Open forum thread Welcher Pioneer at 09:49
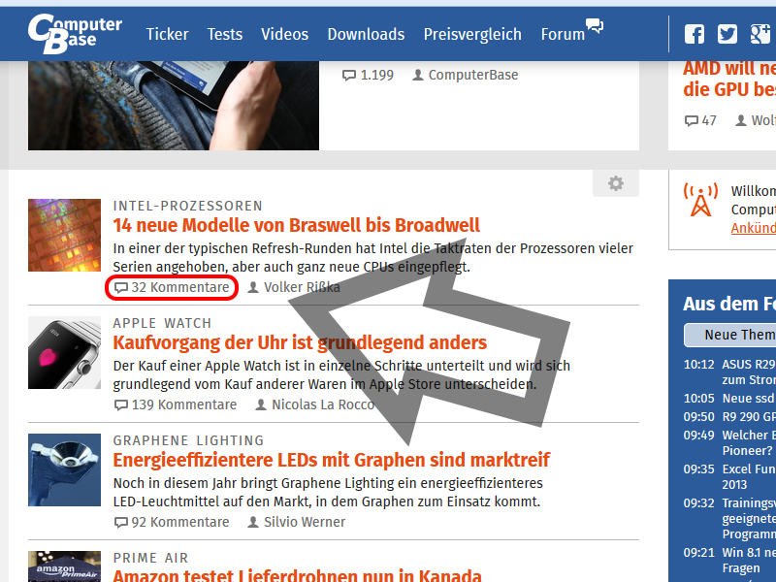776x582 pixels. 749,443
